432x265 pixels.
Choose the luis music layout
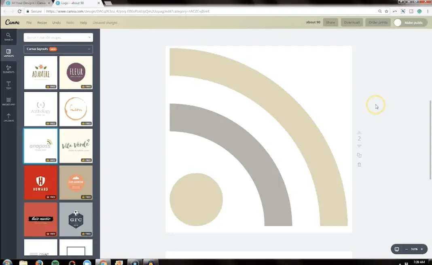(x=40, y=220)
